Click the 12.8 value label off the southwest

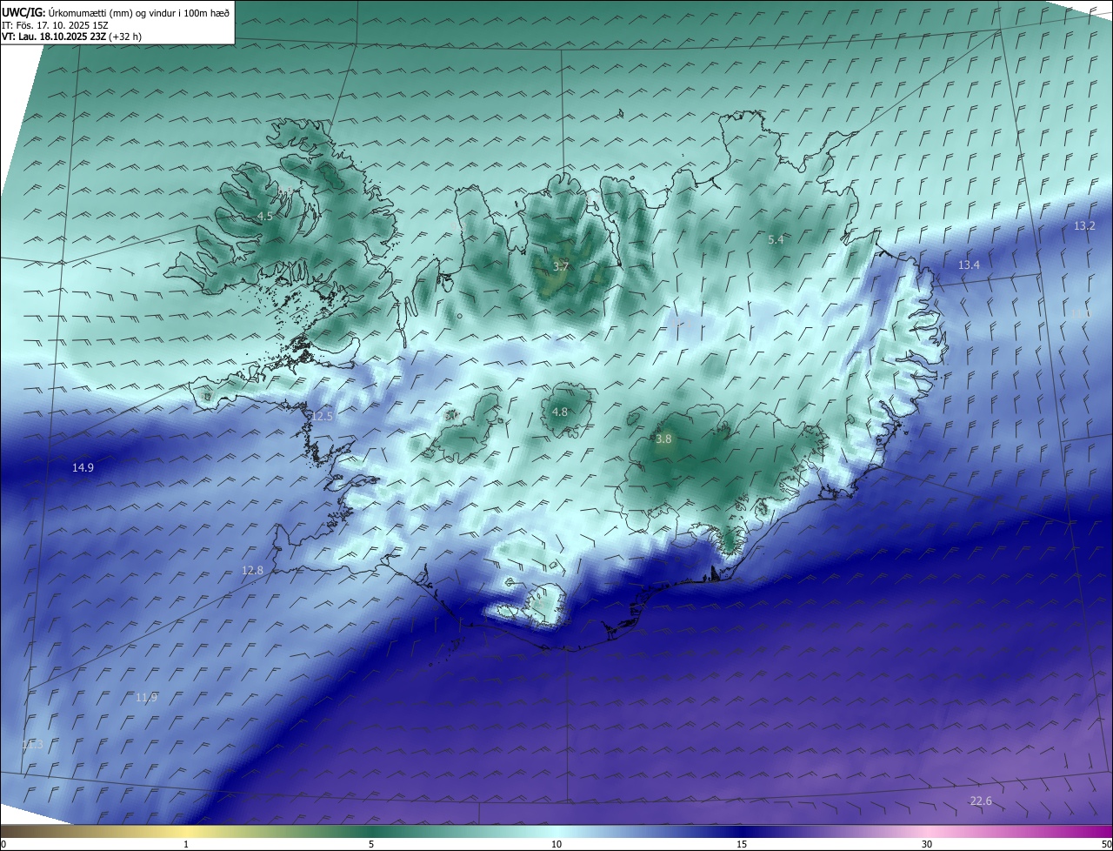point(252,570)
